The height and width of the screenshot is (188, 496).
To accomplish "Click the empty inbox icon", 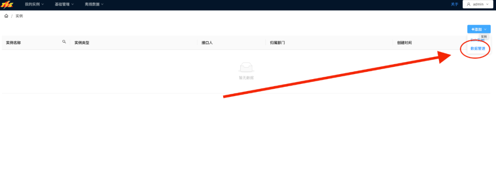I will click(x=246, y=67).
